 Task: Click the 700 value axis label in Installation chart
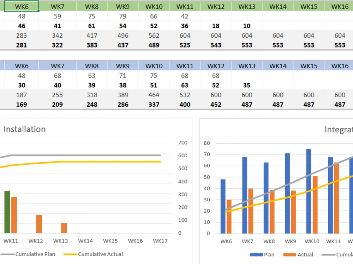click(x=183, y=143)
